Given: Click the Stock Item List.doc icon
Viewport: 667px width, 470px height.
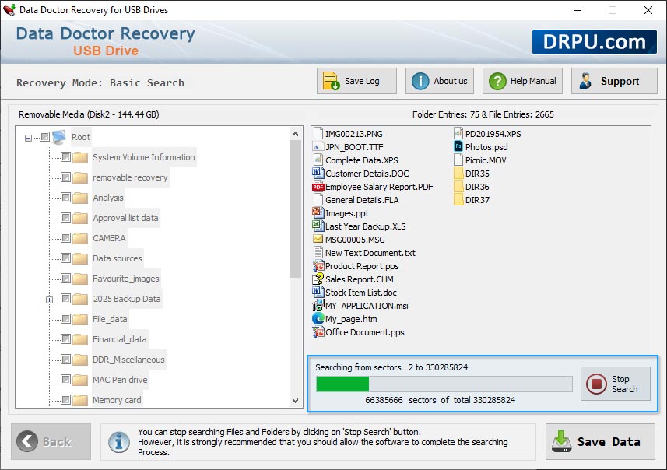Looking at the screenshot, I should coord(318,293).
